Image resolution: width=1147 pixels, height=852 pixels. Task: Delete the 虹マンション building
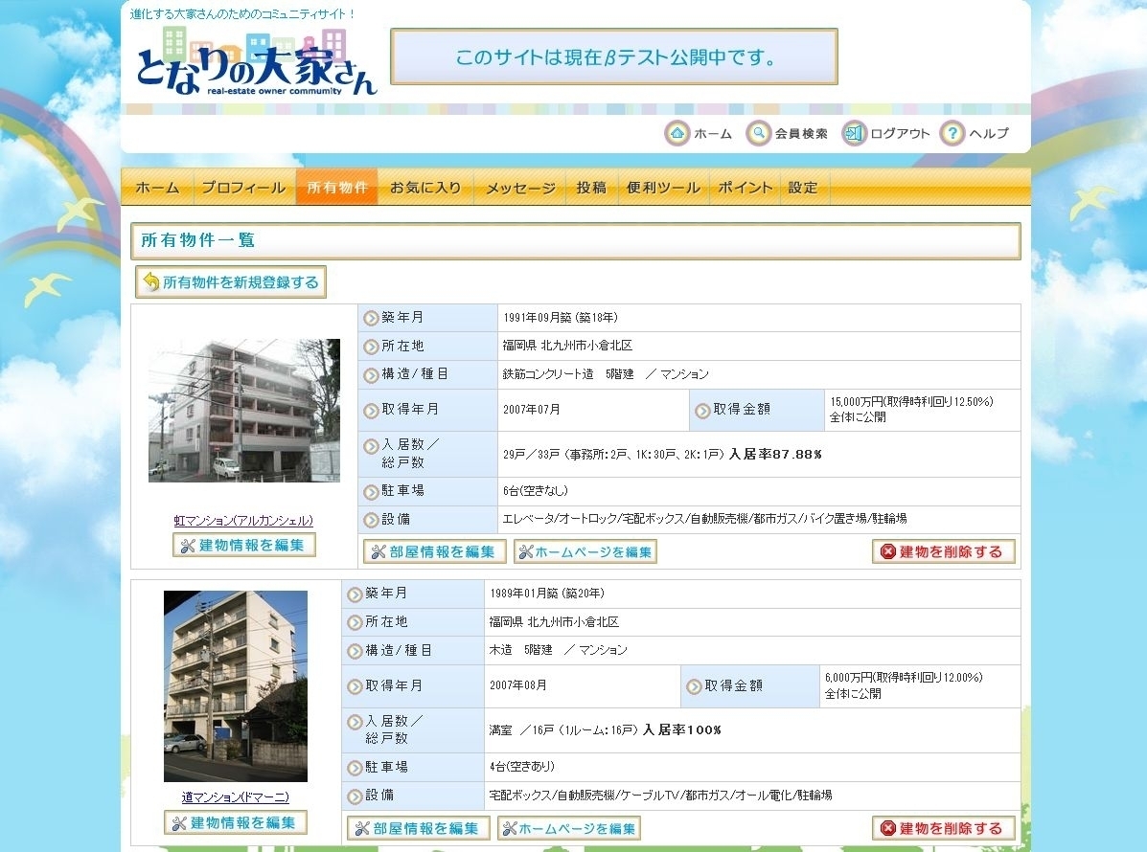(944, 551)
